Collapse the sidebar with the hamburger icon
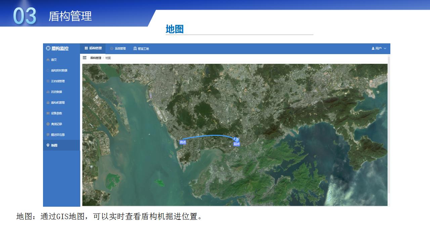Viewport: 430px width, 242px height. click(x=85, y=58)
